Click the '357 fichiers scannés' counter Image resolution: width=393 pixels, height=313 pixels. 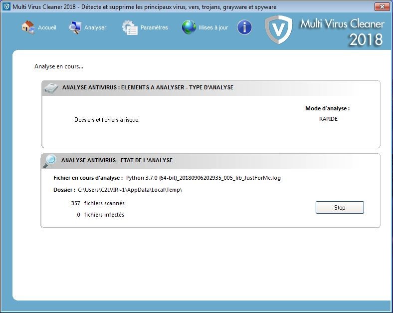[x=98, y=203]
